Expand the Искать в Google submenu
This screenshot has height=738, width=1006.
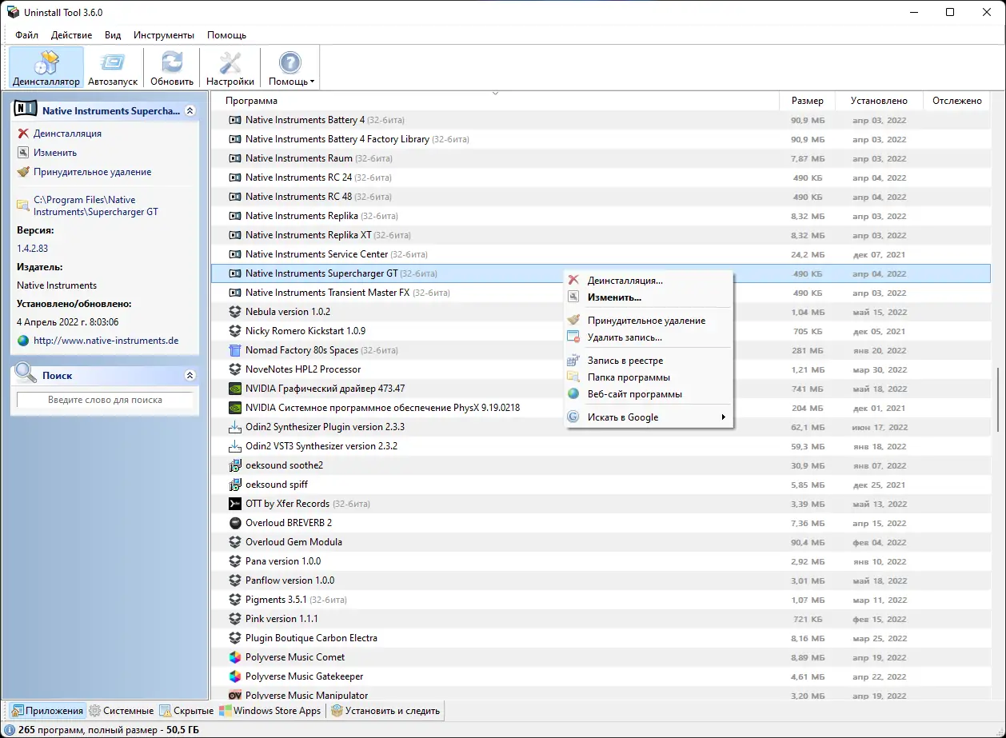tap(722, 417)
